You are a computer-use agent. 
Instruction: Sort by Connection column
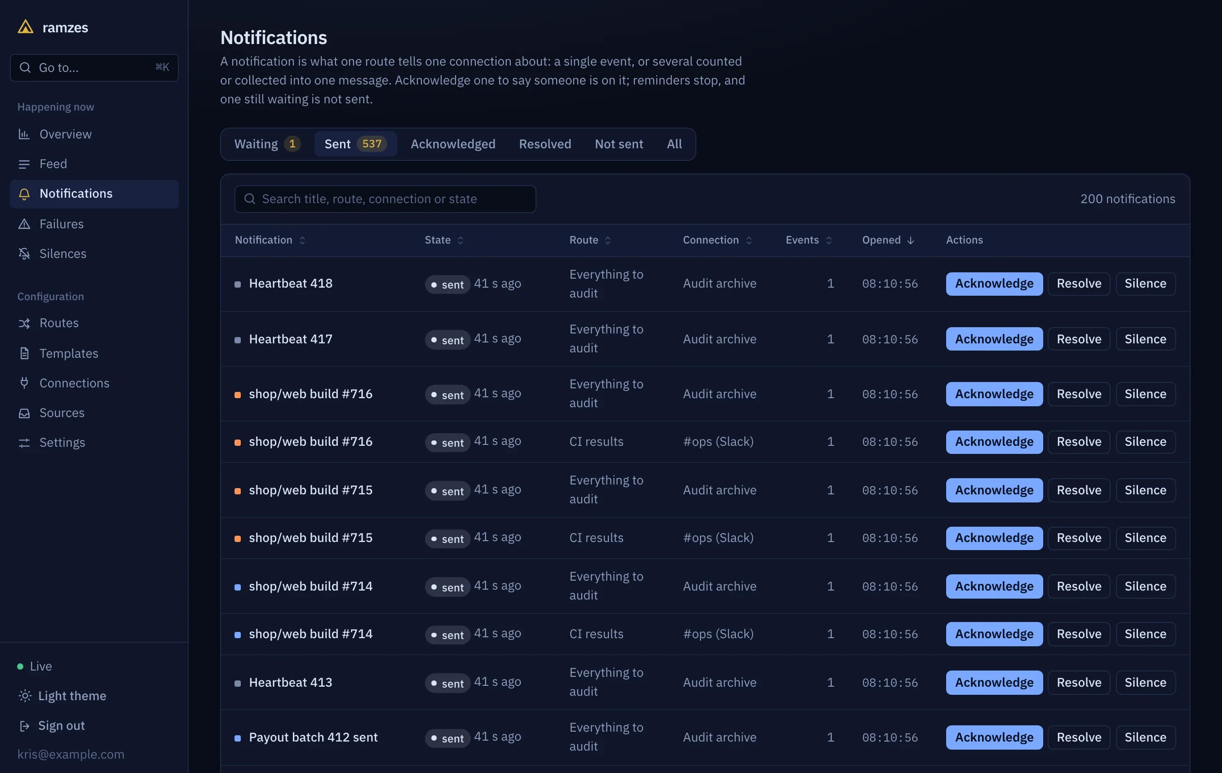(717, 240)
